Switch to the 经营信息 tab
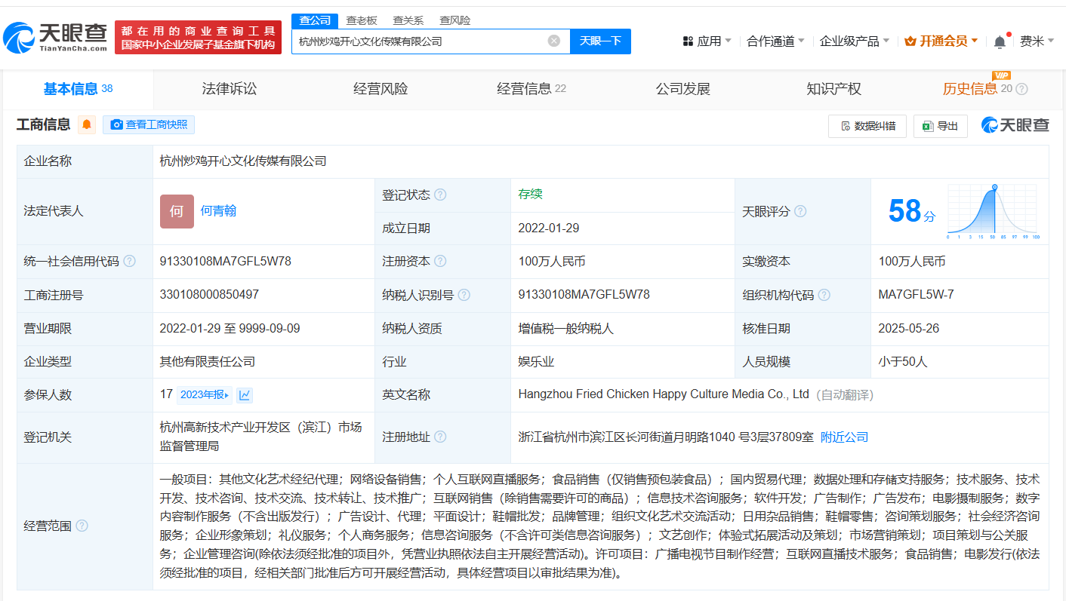 click(531, 89)
